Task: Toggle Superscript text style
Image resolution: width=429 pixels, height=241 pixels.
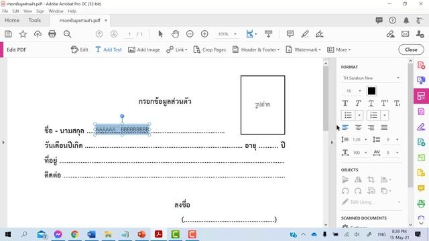Action: 384,103
